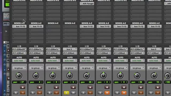Open the track list column menu icon
171x96 pixels.
click(6, 42)
